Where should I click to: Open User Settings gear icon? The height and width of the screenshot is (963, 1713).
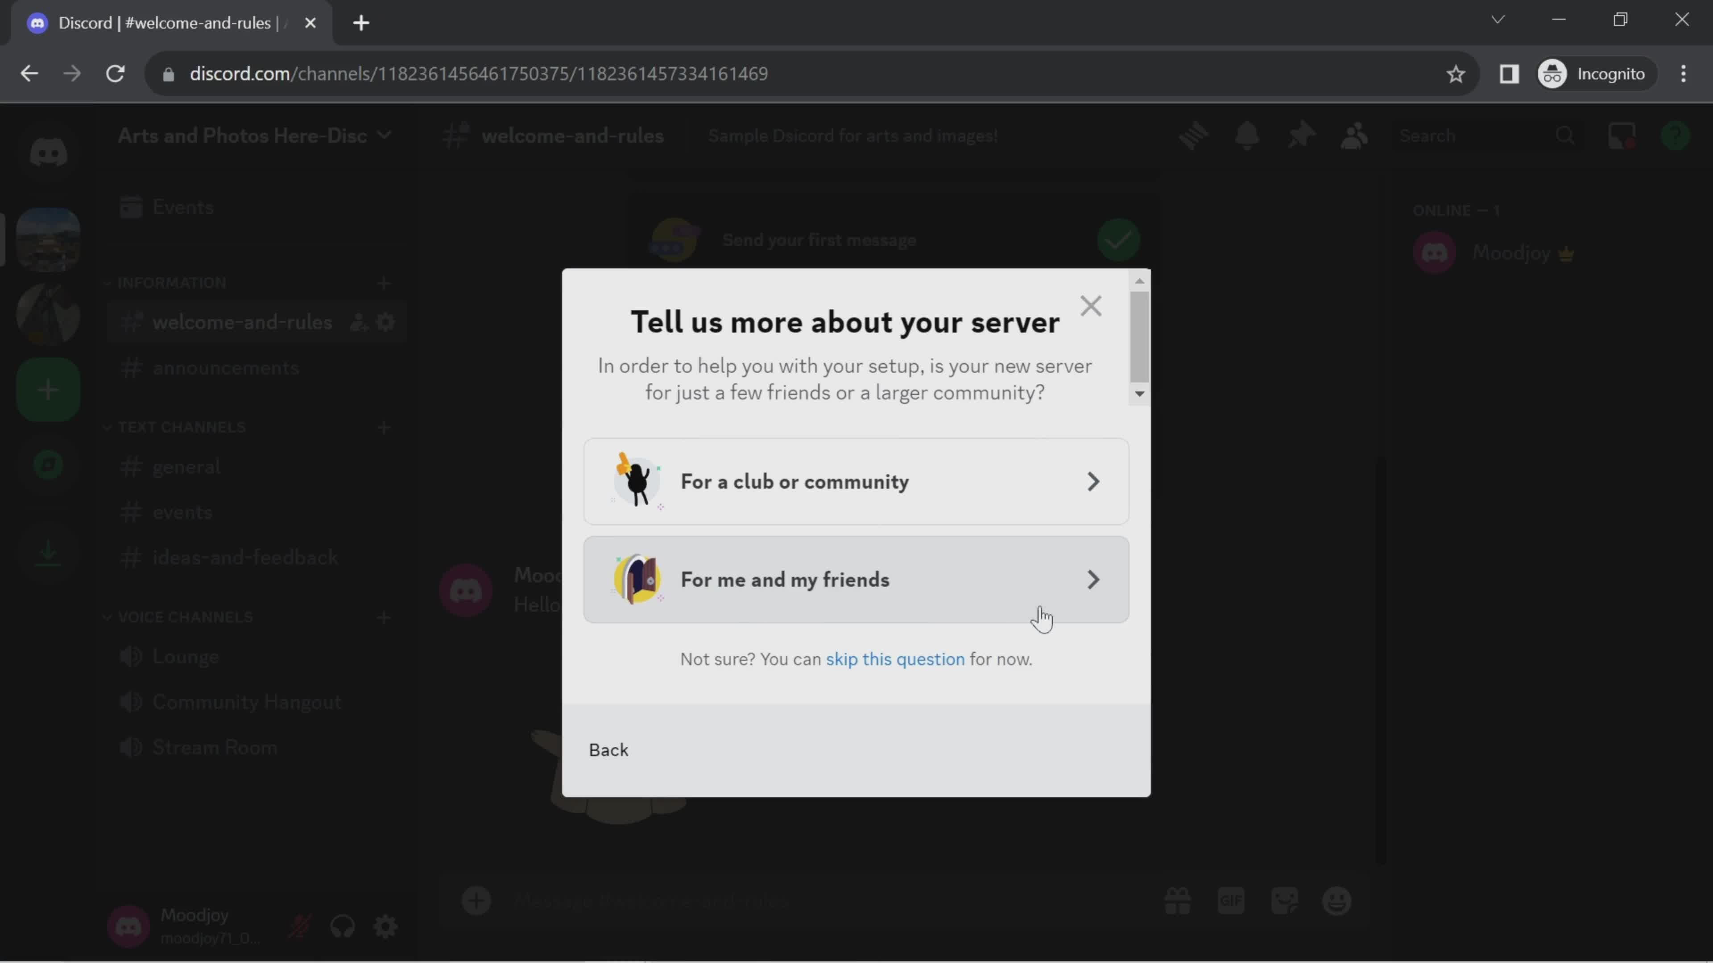(x=385, y=926)
